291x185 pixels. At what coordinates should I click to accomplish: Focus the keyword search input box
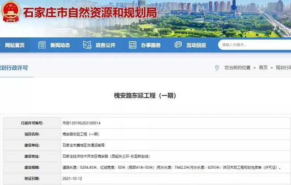click(251, 45)
